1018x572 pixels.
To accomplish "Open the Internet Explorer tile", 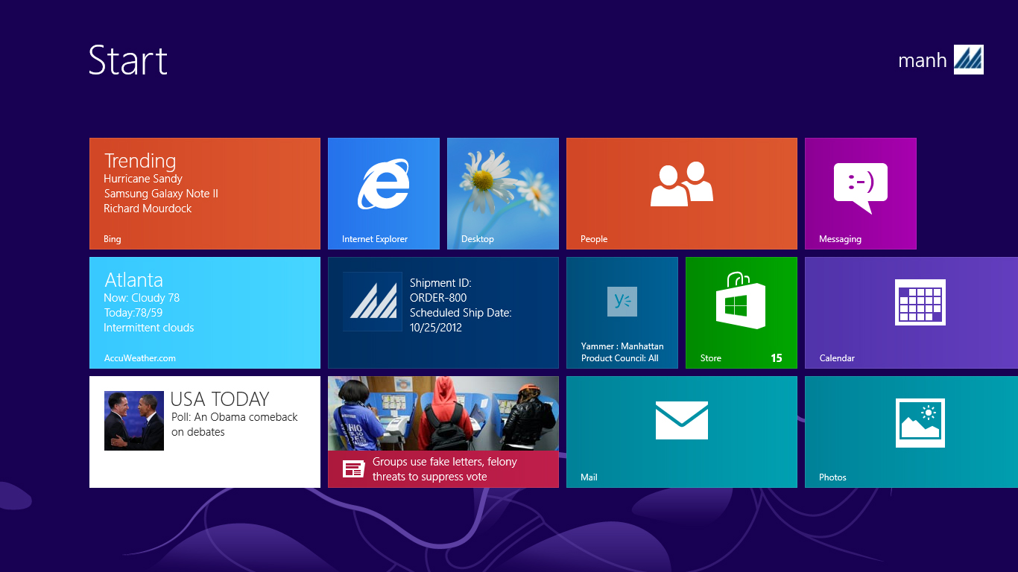I will 383,193.
